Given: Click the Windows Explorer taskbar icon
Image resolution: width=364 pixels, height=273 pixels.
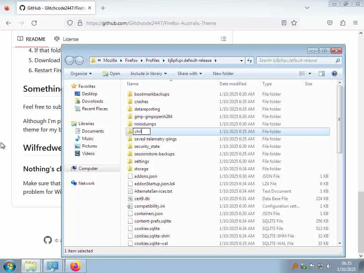Looking at the screenshot, I should click(31, 266).
